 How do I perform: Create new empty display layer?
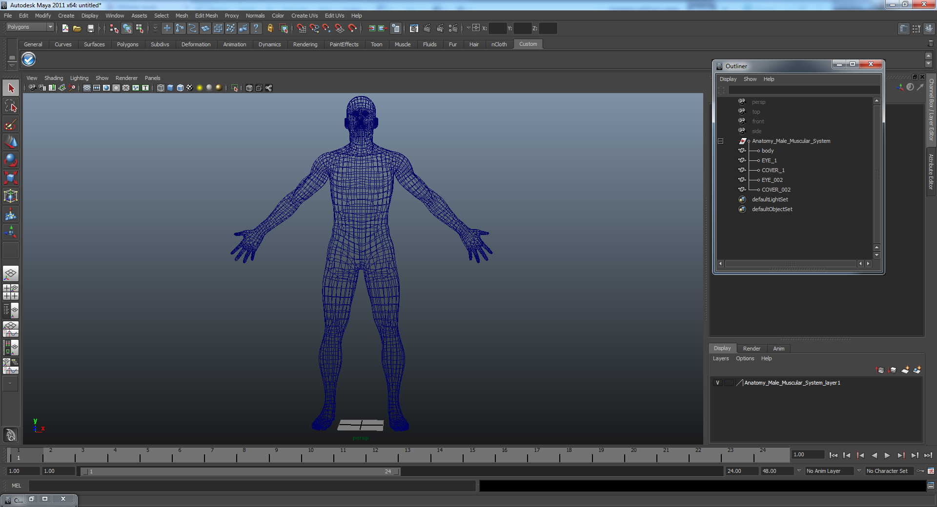(x=905, y=370)
